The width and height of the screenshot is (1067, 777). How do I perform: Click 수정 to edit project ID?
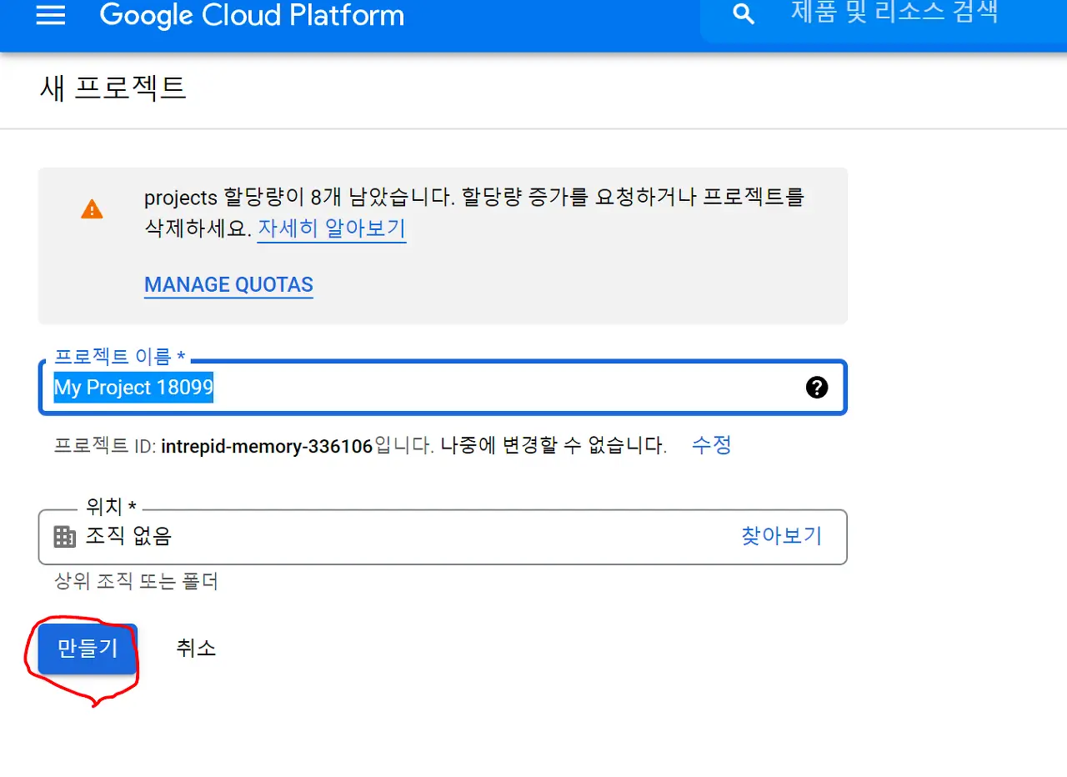[711, 445]
